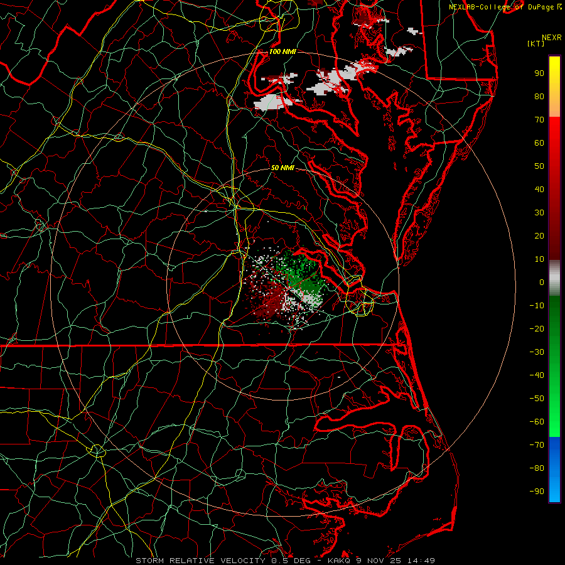Viewport: 565px width, 565px height.
Task: Click the -40 value on velocity scale
Action: (537, 375)
